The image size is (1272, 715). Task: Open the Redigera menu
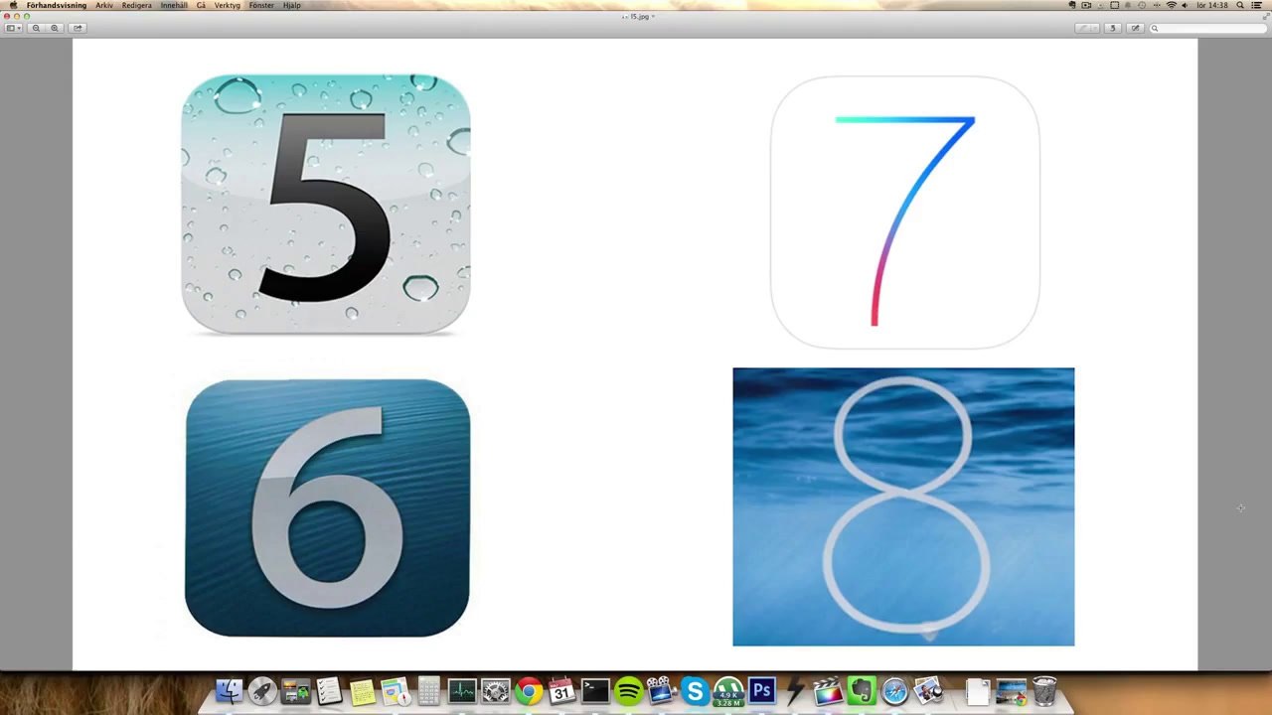[137, 5]
